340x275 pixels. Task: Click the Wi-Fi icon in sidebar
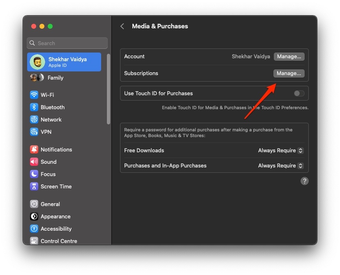(34, 95)
